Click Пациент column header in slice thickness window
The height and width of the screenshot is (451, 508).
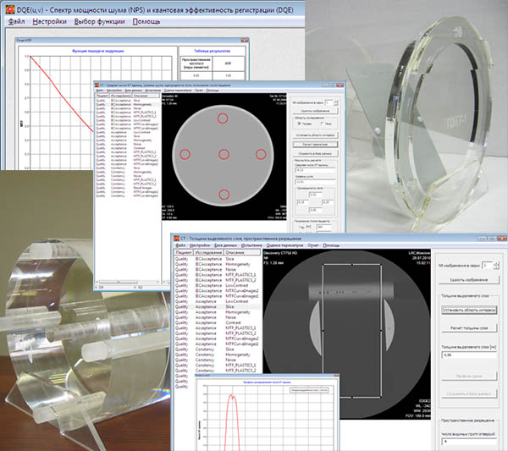pos(184,252)
